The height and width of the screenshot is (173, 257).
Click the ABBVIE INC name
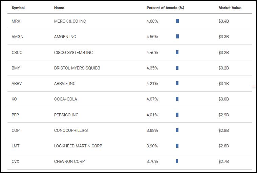[65, 84]
